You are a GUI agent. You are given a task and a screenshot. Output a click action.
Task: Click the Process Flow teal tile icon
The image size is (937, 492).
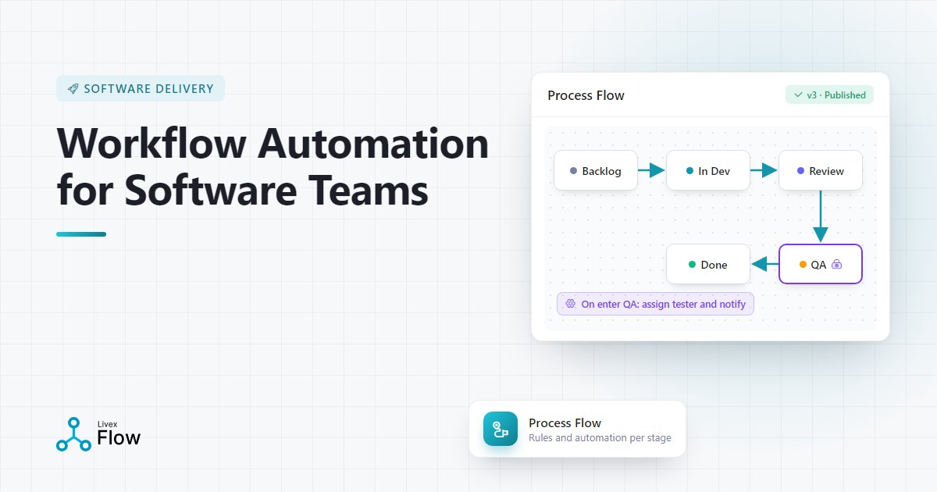(501, 429)
